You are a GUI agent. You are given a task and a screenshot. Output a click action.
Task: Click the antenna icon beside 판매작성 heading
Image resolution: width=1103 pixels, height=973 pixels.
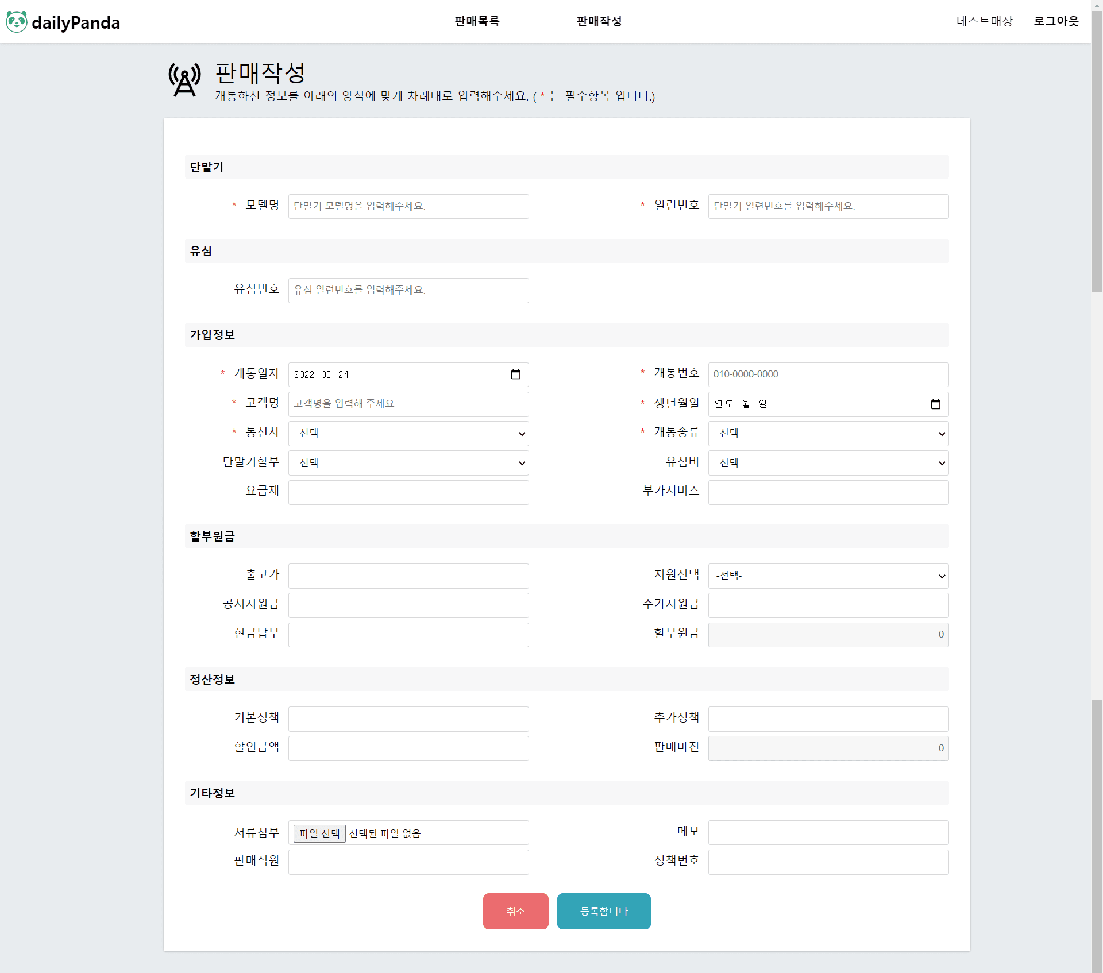coord(184,80)
